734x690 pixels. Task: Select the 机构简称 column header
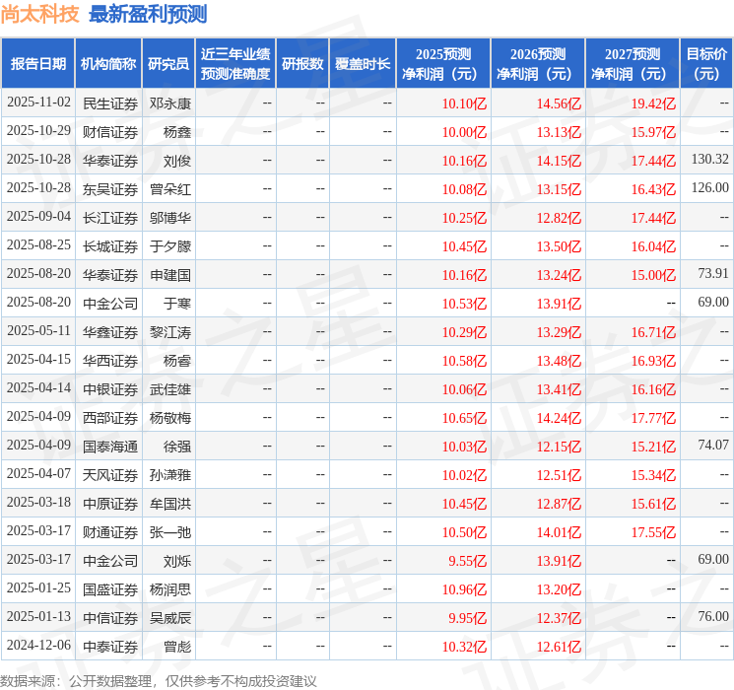tap(108, 64)
